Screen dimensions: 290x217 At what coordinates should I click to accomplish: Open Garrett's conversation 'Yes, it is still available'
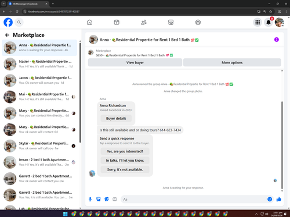(x=39, y=195)
